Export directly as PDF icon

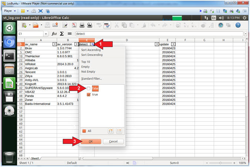(74, 25)
